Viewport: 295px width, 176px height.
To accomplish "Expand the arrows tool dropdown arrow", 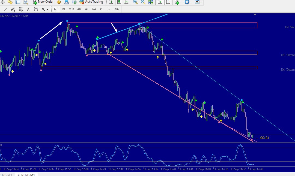I will click(47, 9).
